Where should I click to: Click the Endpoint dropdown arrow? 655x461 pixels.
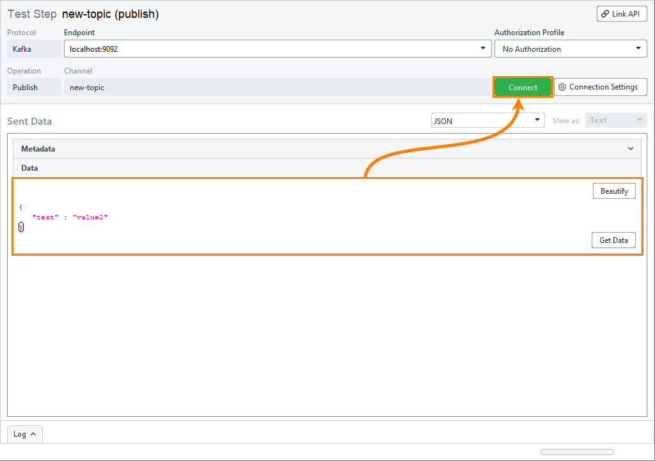tap(482, 49)
